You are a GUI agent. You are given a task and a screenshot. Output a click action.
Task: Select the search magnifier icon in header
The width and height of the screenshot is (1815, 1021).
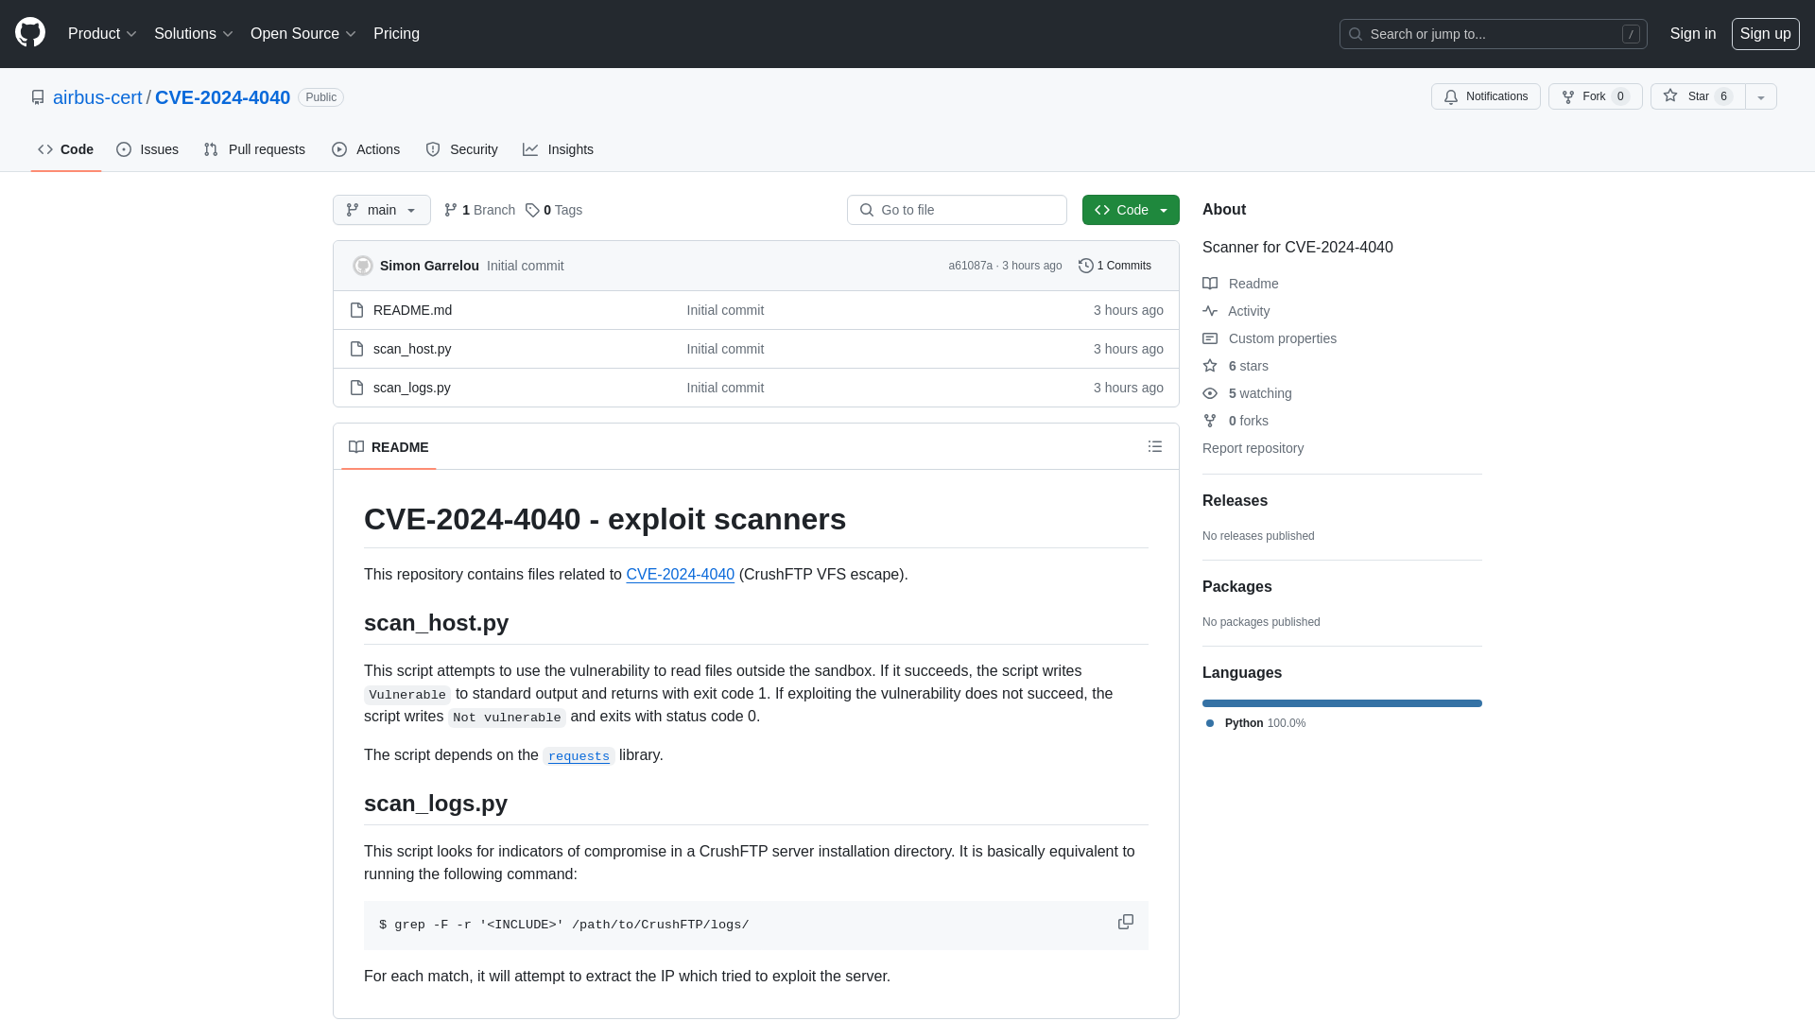point(1356,34)
